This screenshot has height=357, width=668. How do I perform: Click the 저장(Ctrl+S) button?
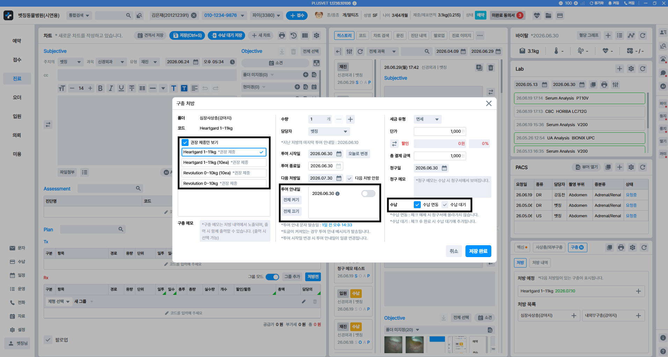click(187, 35)
